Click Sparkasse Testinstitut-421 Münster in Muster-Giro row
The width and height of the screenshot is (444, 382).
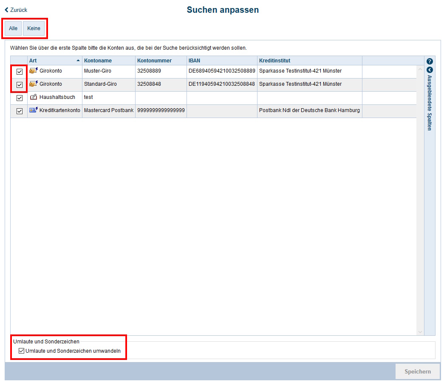click(300, 71)
